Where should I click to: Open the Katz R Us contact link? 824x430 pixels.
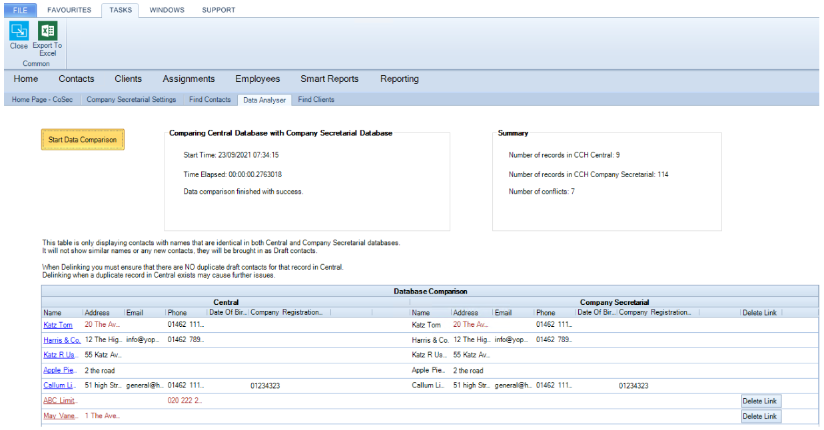coord(60,355)
